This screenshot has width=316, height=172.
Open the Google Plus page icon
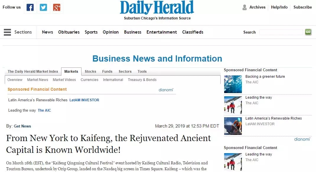(x=57, y=7)
